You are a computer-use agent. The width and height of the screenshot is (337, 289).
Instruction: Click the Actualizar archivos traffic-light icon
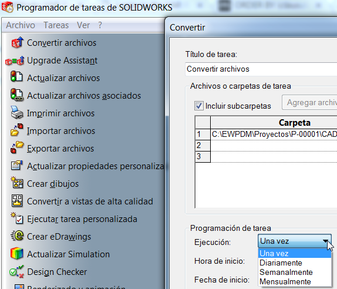coord(16,76)
